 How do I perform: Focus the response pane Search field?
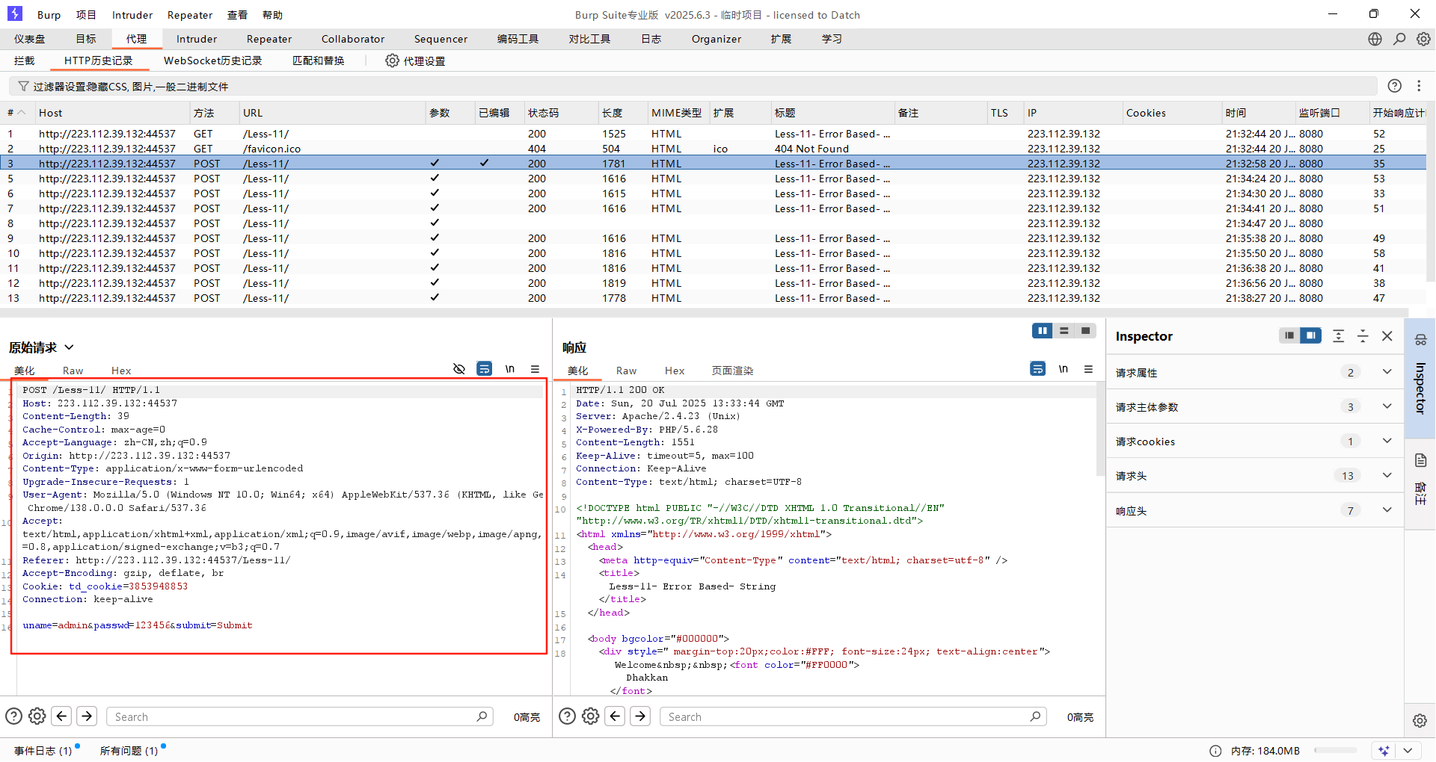click(853, 716)
